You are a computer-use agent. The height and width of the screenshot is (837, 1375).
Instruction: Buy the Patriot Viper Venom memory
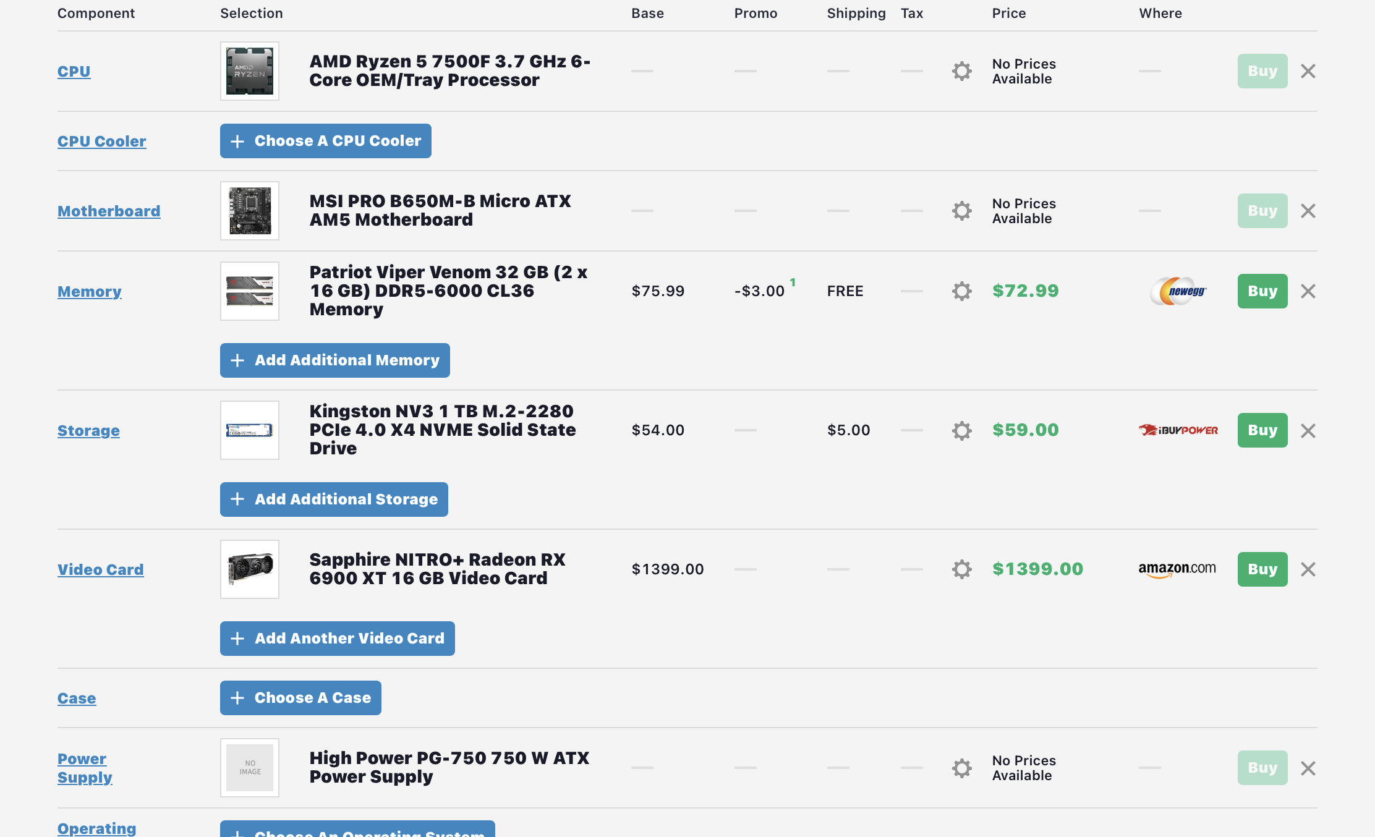click(1262, 291)
